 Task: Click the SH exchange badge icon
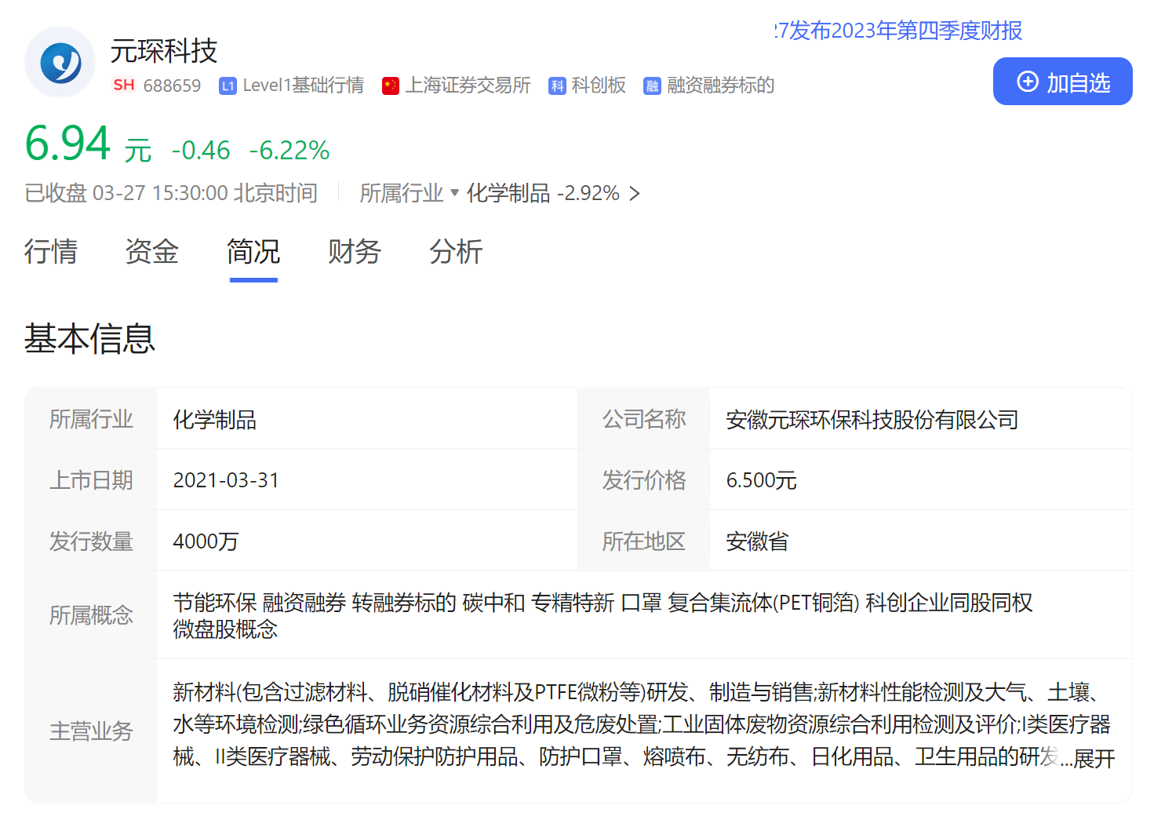pyautogui.click(x=124, y=85)
